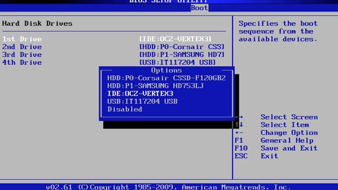The width and height of the screenshot is (338, 190).
Task: Open the bracketed USB:IT117204 USB value field
Action: pyautogui.click(x=178, y=63)
